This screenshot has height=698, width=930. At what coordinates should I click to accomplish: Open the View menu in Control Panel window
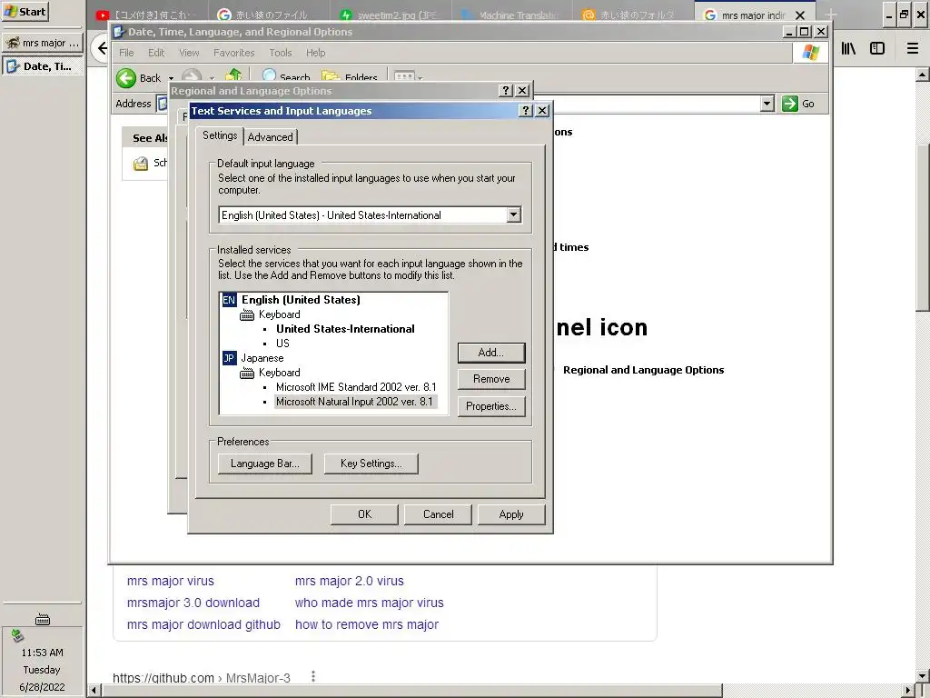point(189,53)
